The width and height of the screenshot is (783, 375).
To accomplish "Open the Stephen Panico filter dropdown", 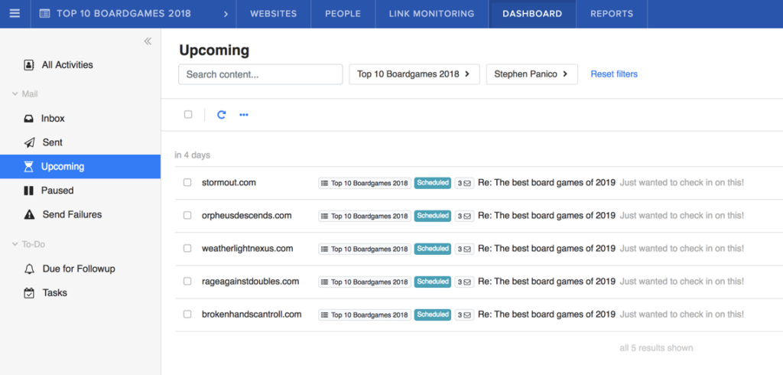I will [x=531, y=74].
